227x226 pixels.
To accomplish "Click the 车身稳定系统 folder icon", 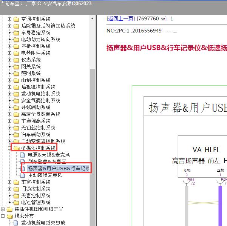I will click(16, 33).
